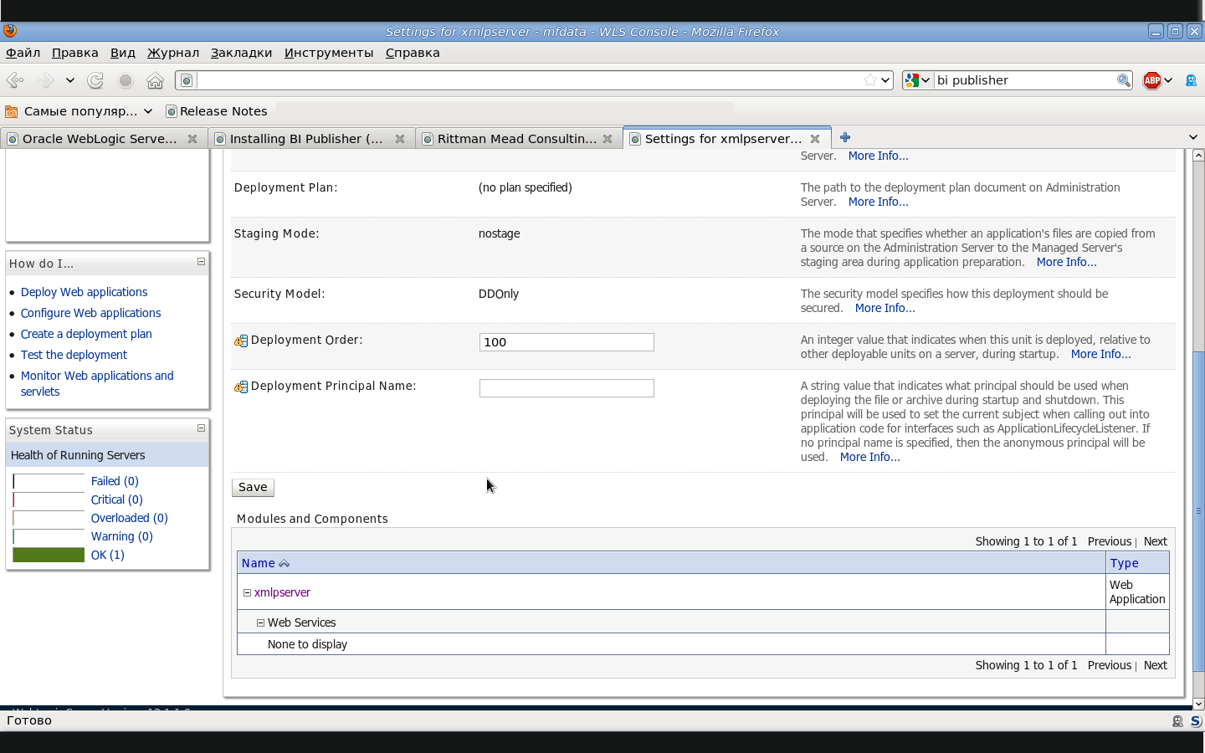Click the Adblock Plus ABP icon

click(x=1152, y=80)
